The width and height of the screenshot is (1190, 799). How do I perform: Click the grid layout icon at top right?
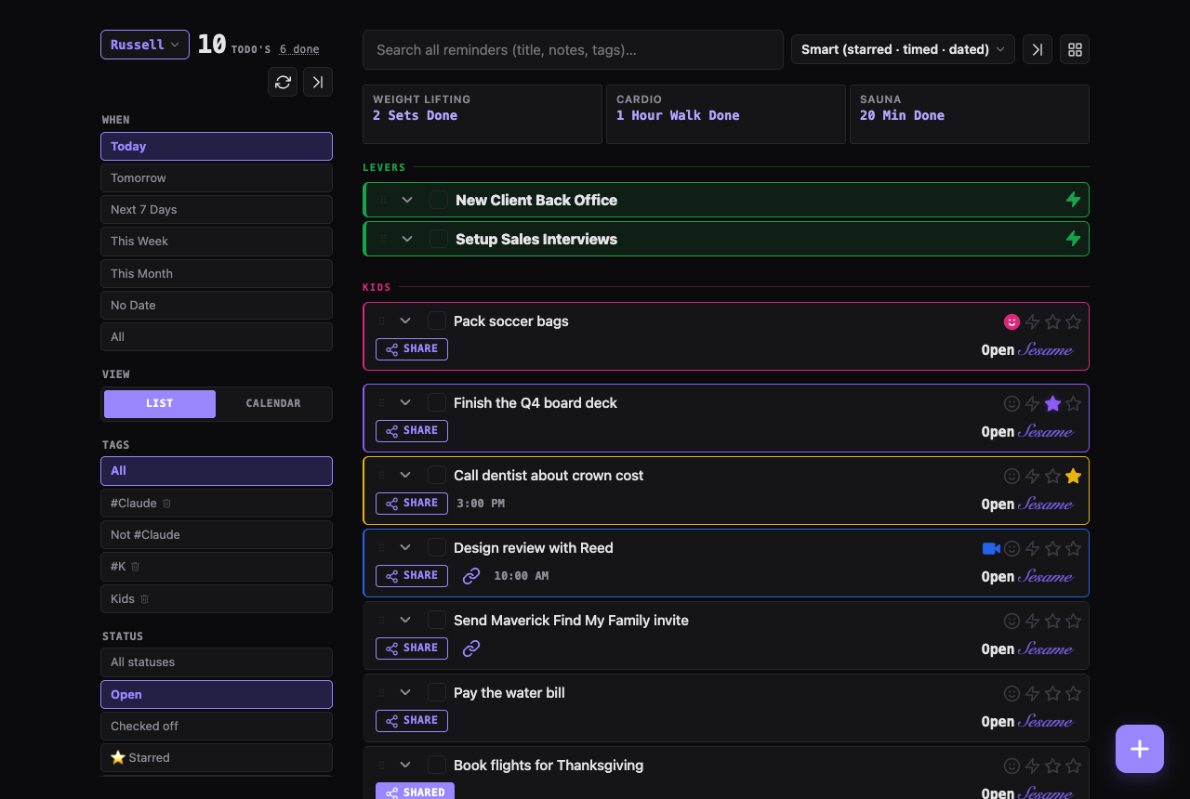point(1075,49)
